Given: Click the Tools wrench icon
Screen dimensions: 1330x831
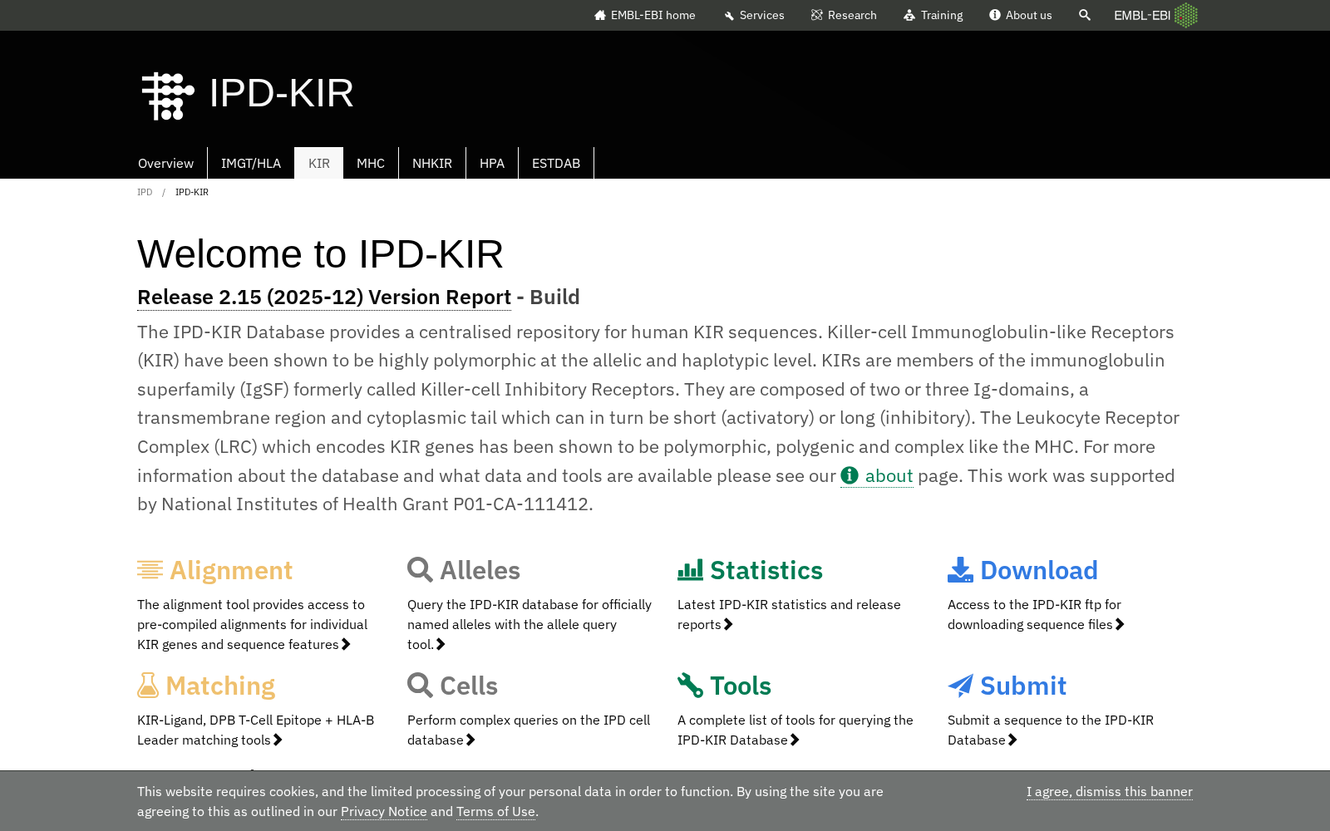Looking at the screenshot, I should 690,686.
